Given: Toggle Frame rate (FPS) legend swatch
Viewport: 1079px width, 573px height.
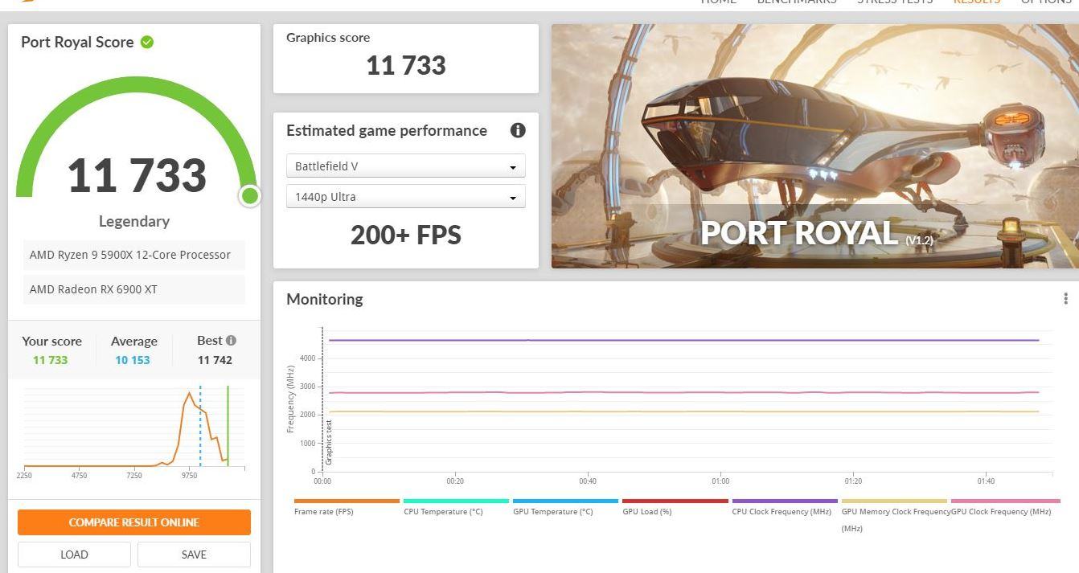Looking at the screenshot, I should click(347, 501).
